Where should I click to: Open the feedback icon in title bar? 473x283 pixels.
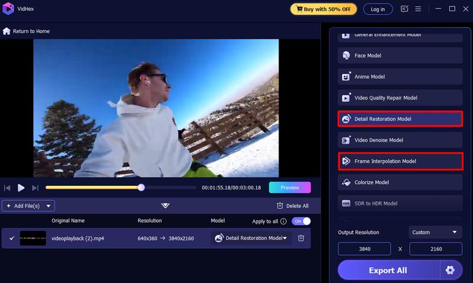404,9
